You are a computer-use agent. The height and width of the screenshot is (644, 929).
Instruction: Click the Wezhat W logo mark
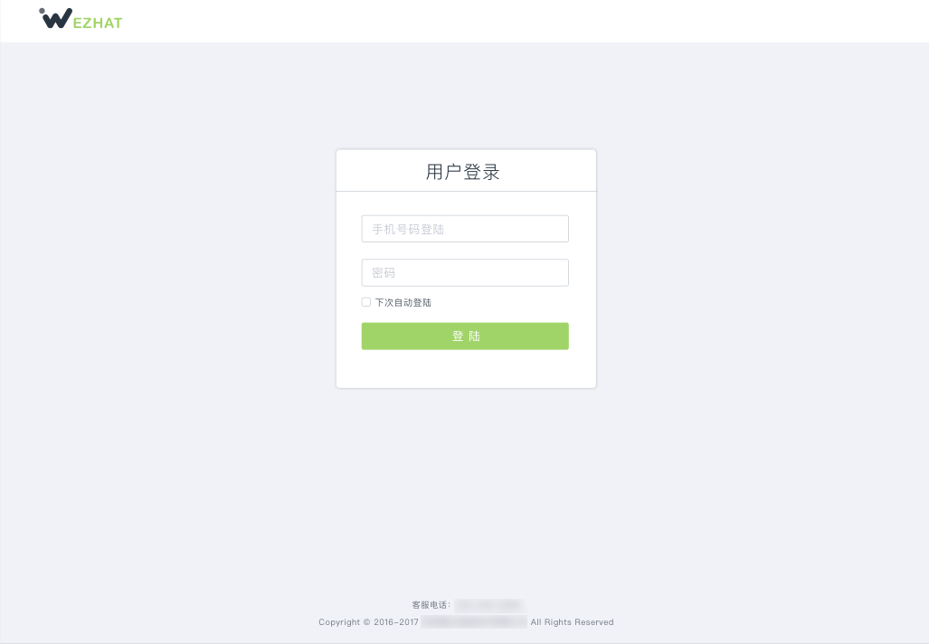tap(57, 18)
